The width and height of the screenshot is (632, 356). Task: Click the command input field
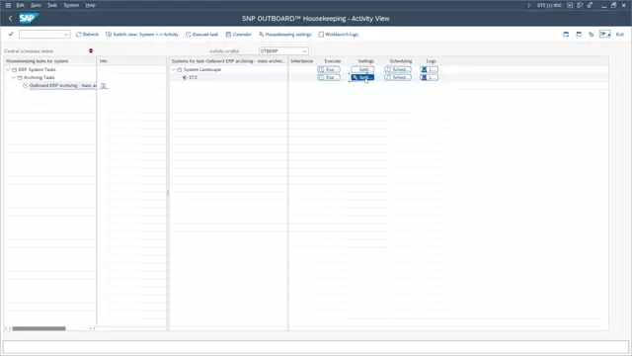pos(41,35)
